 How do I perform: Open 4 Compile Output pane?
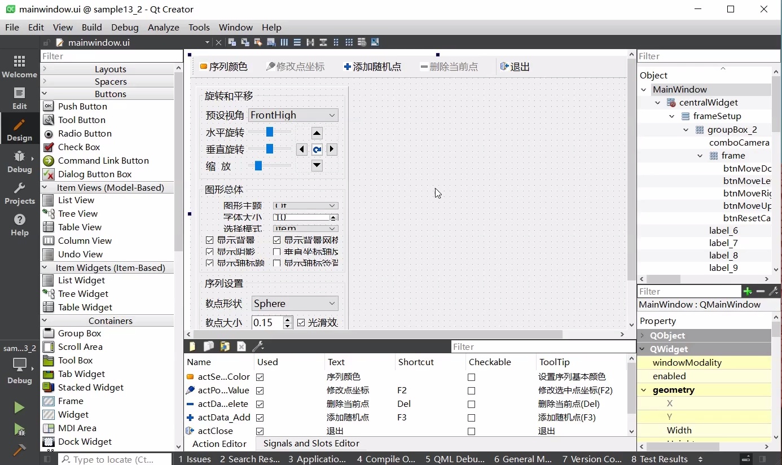coord(386,459)
